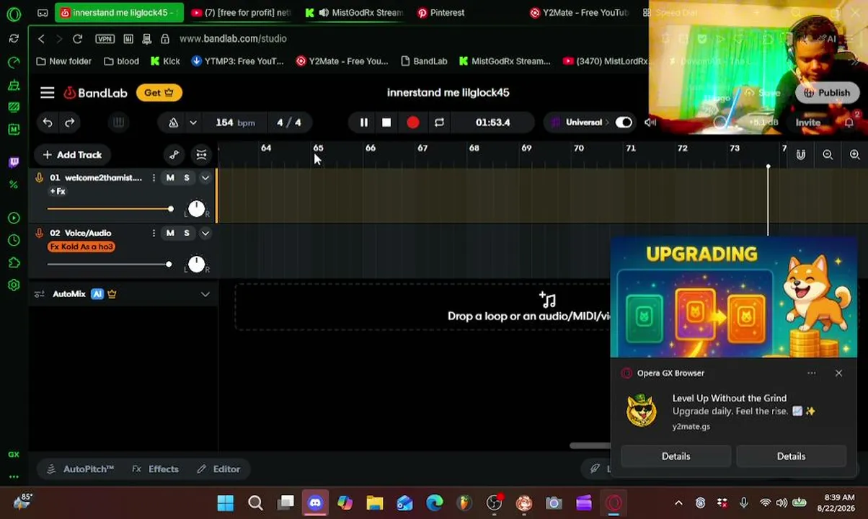Viewport: 868px width, 519px height.
Task: Stop playback
Action: (386, 123)
